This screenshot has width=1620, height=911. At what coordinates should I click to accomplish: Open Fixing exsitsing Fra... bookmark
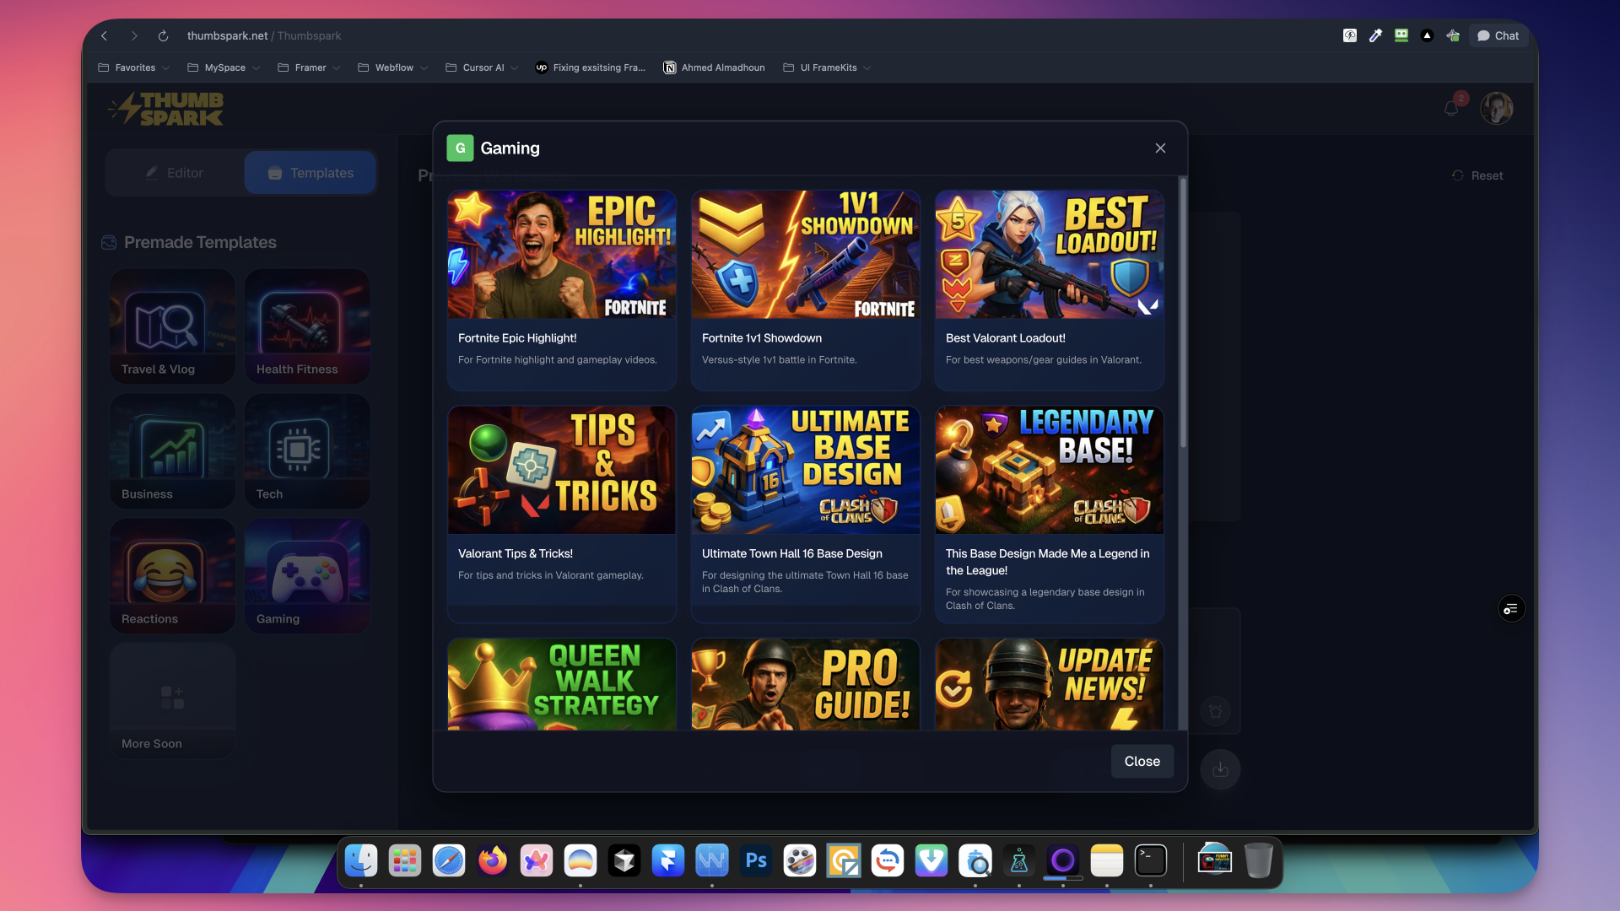tap(590, 67)
